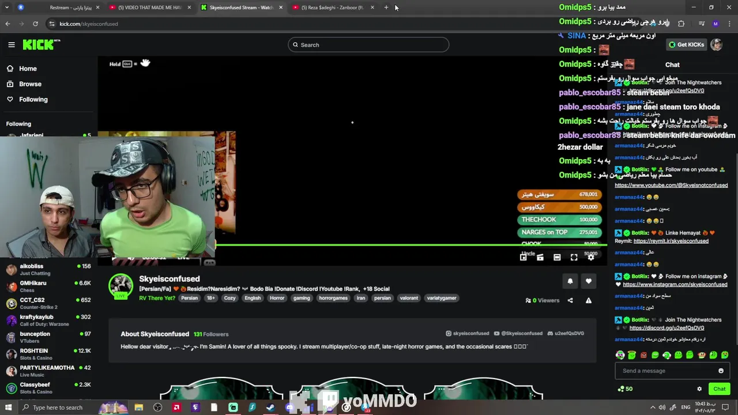Close the Skyeisconfused Stream tab

pos(281,7)
